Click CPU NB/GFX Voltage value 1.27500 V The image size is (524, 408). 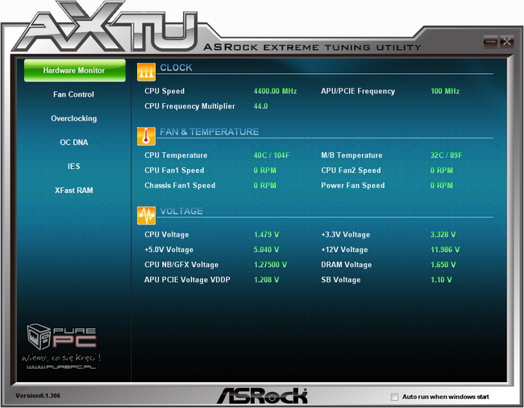270,265
